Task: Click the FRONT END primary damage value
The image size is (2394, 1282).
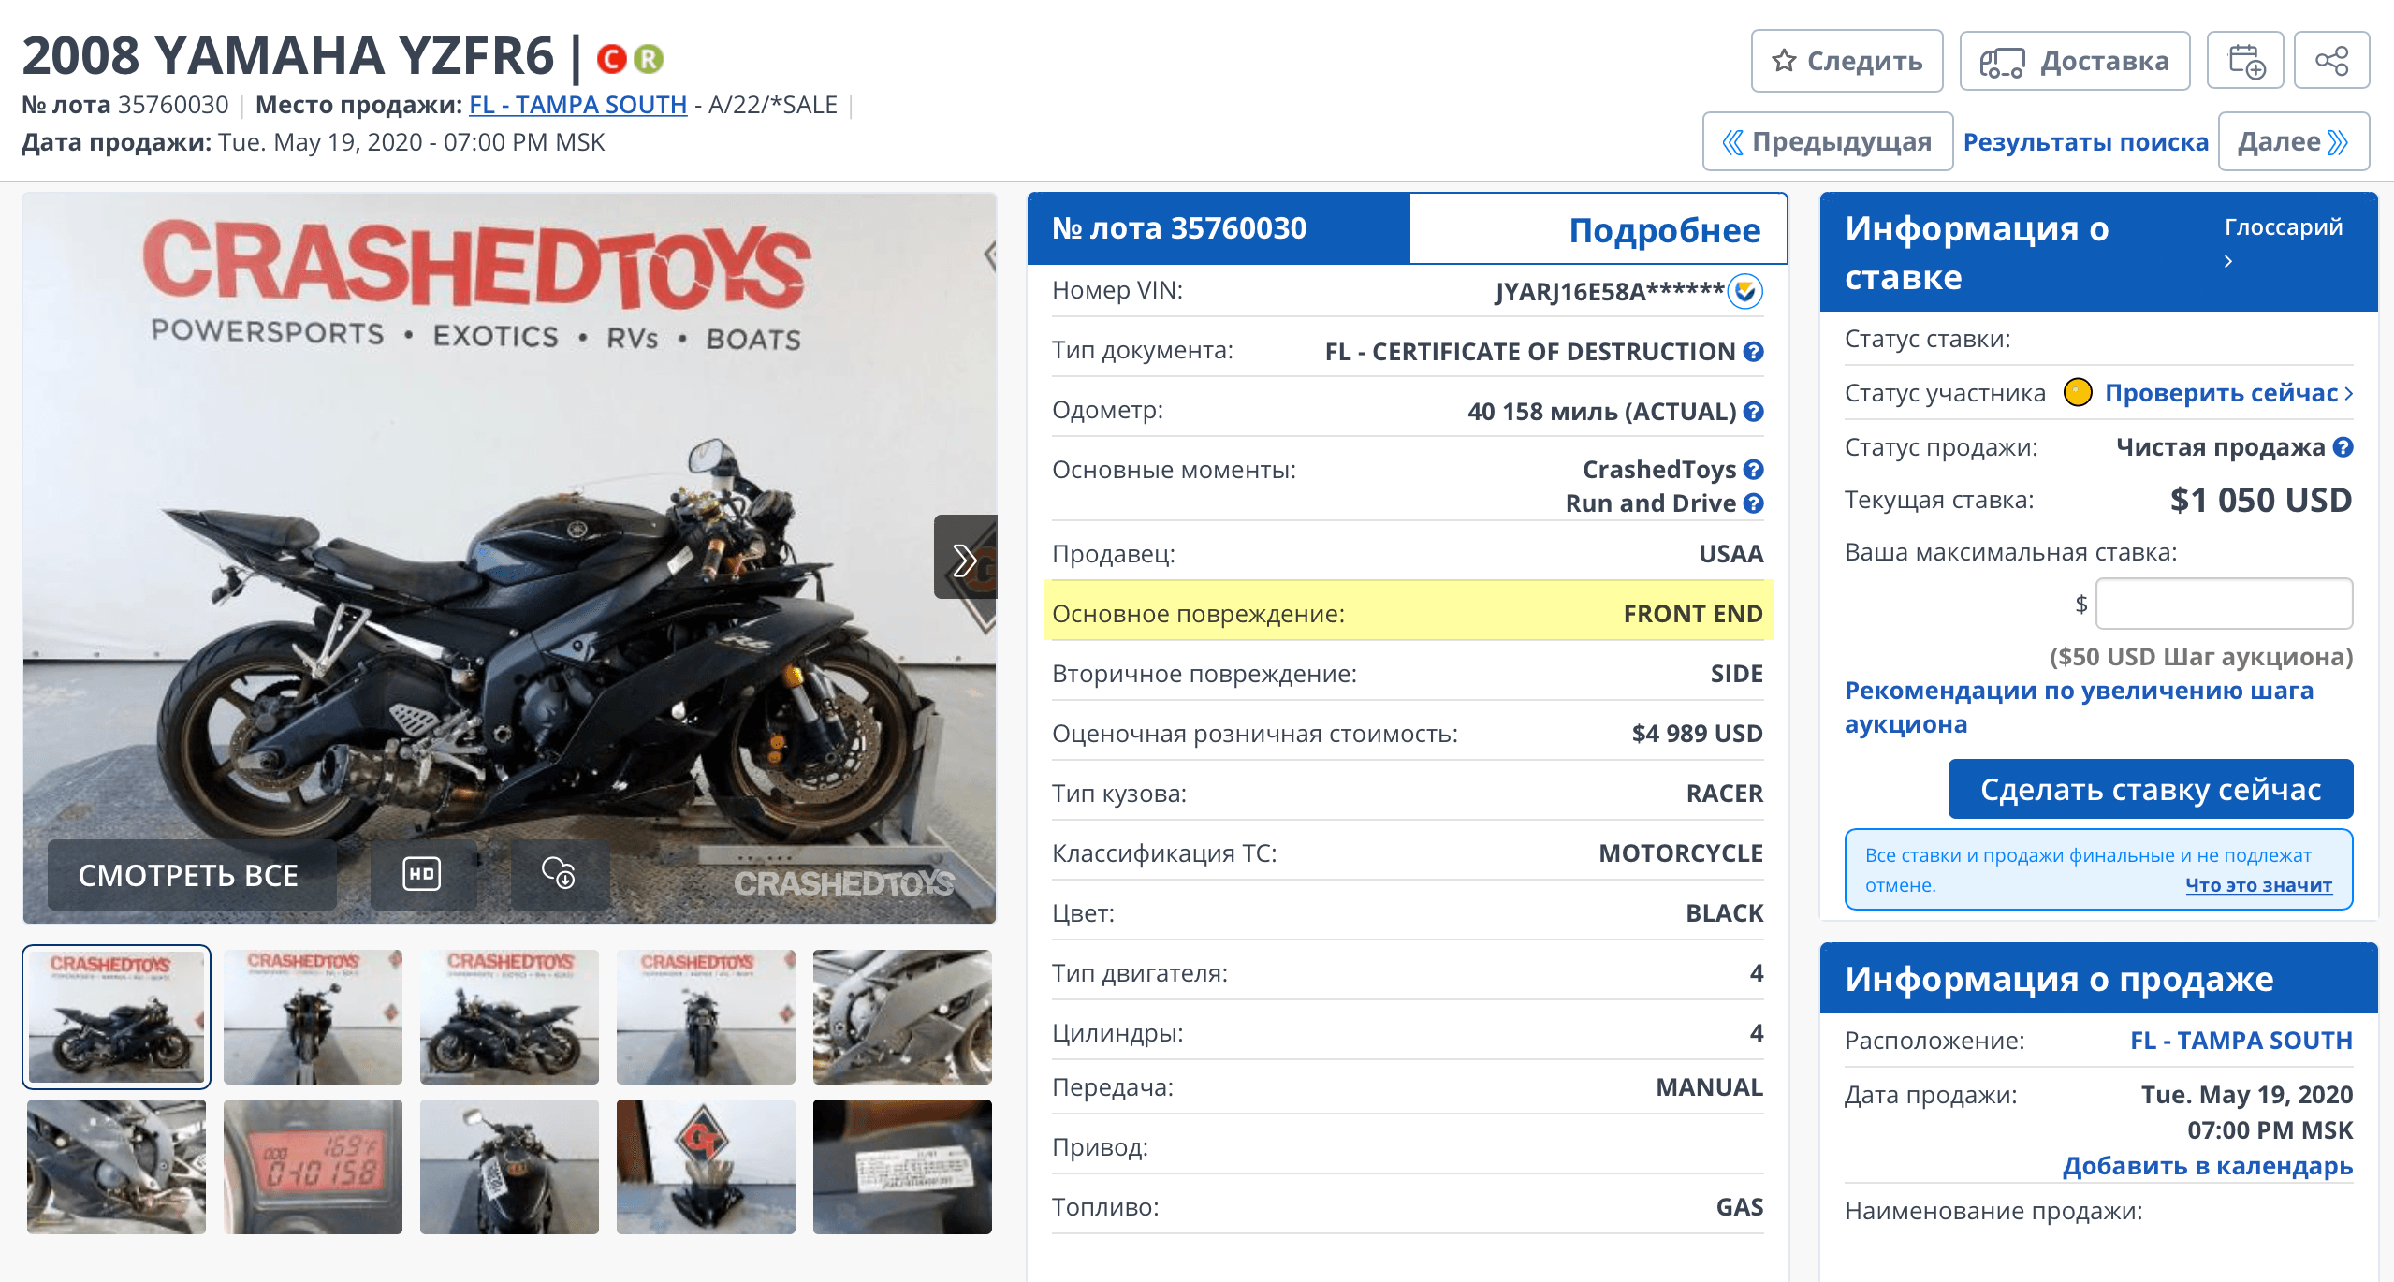Action: [x=1693, y=614]
